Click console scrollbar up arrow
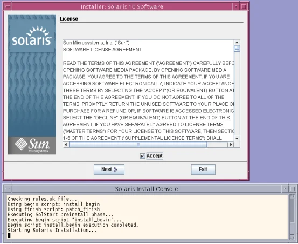Screen dimensions: 298x244 [x=292, y=197]
